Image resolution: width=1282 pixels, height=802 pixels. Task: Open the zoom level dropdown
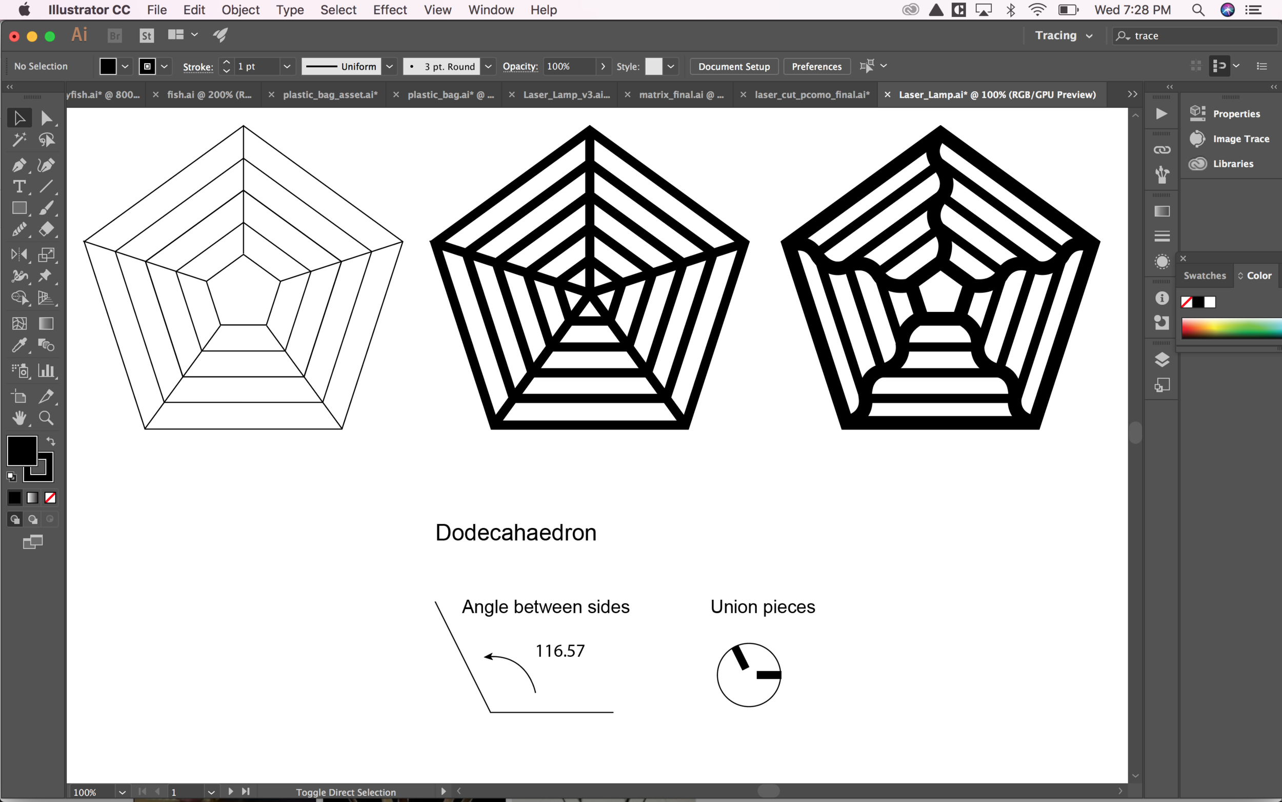[123, 792]
